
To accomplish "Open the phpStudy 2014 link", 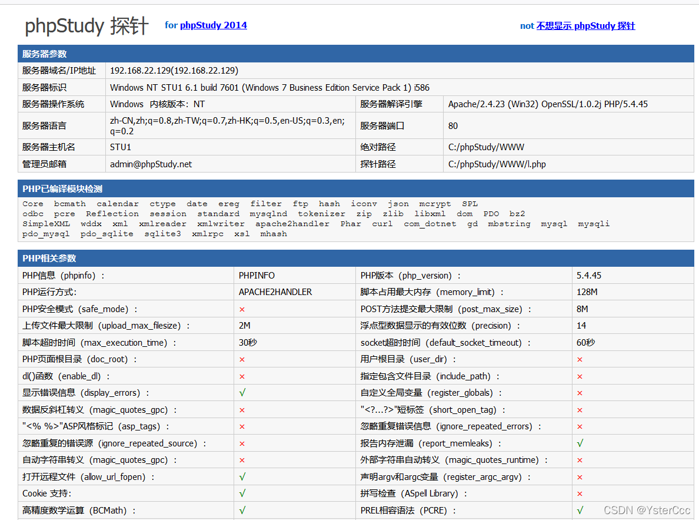I will (213, 25).
